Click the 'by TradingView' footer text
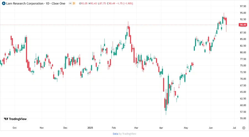 coord(128,134)
